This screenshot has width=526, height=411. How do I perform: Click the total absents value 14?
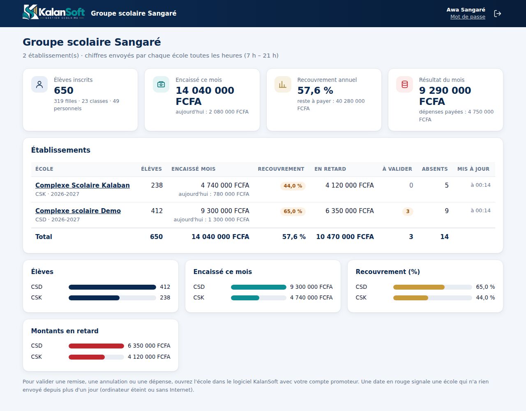(444, 237)
